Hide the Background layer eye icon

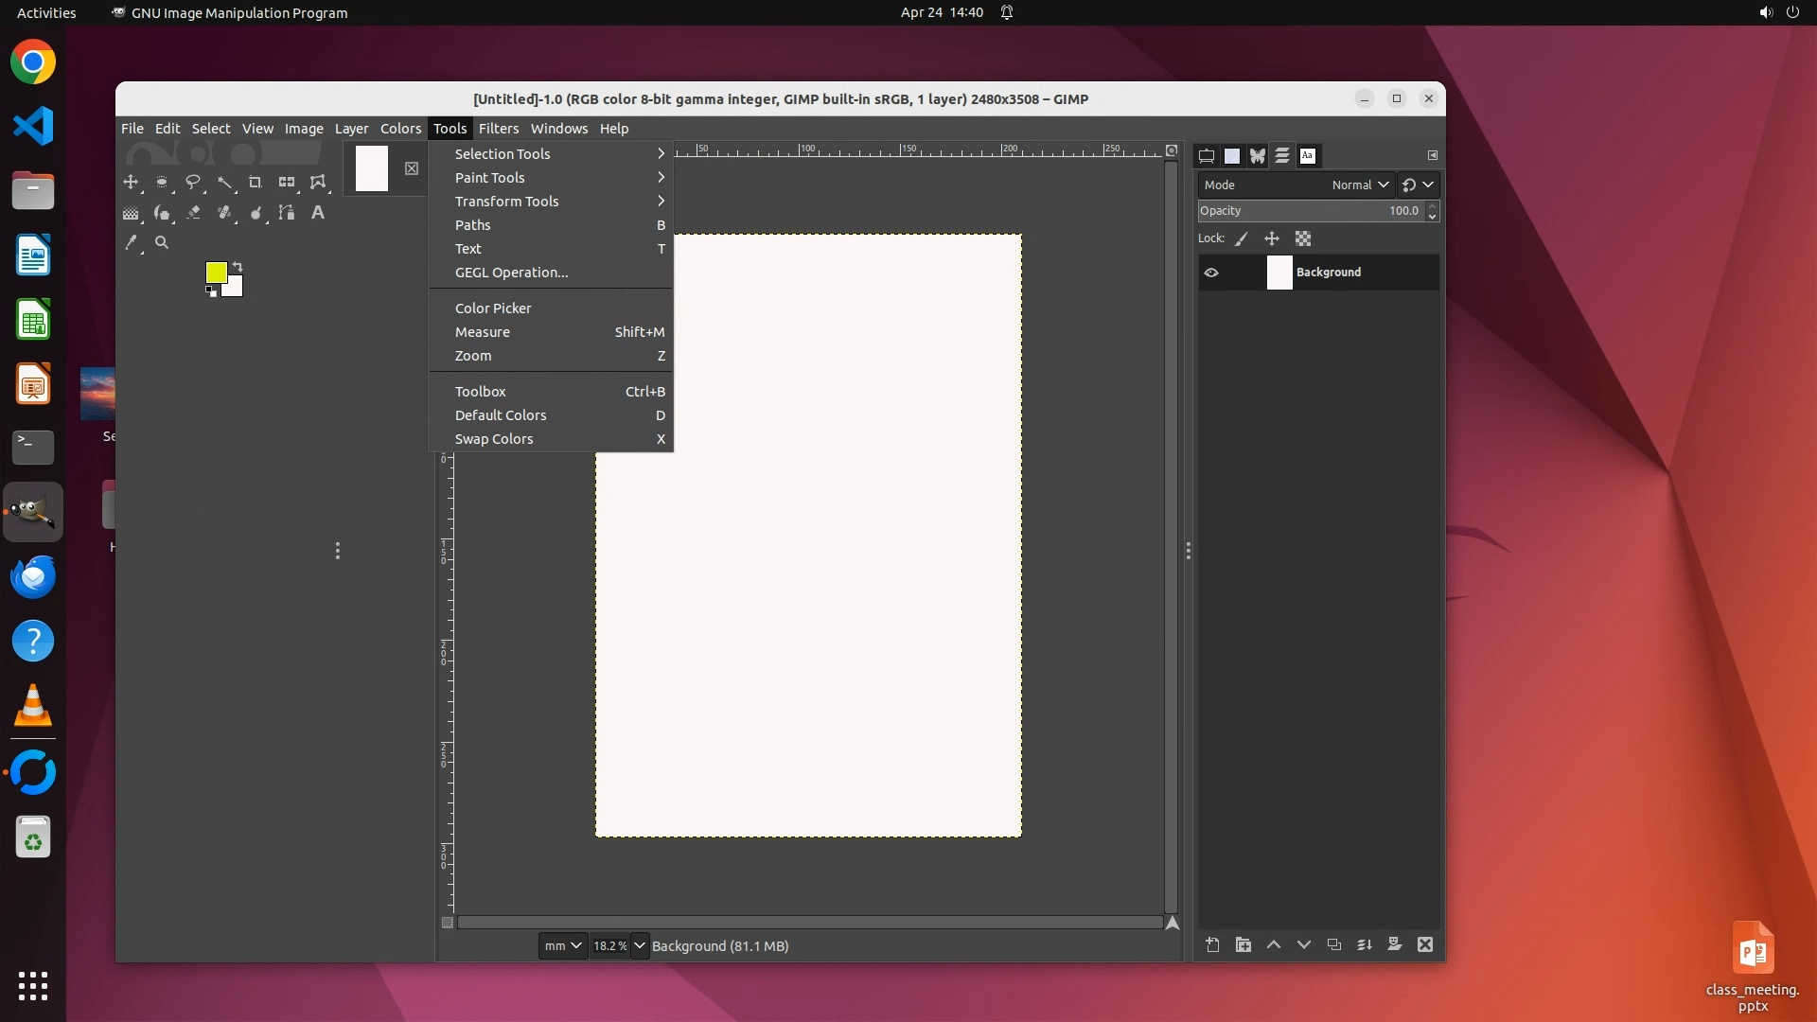click(1211, 273)
